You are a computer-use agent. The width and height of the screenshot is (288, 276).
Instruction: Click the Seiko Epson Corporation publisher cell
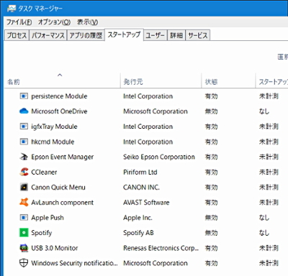click(159, 157)
